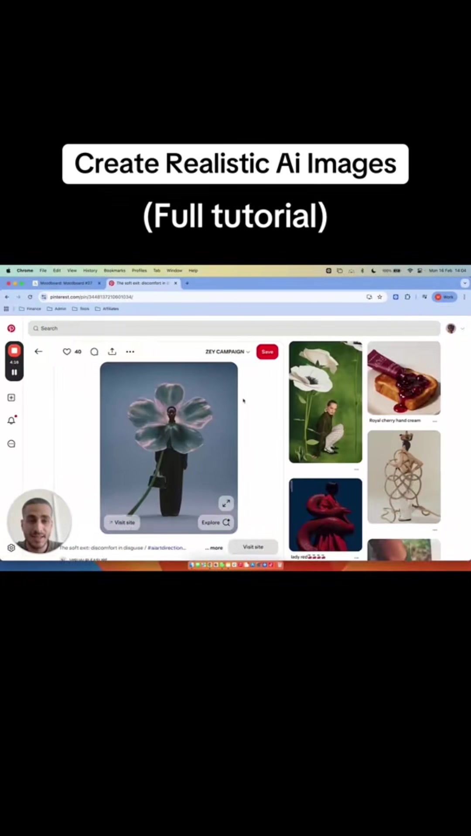The height and width of the screenshot is (836, 471).
Task: Open the red snake 'lady red' pin
Action: (x=325, y=515)
